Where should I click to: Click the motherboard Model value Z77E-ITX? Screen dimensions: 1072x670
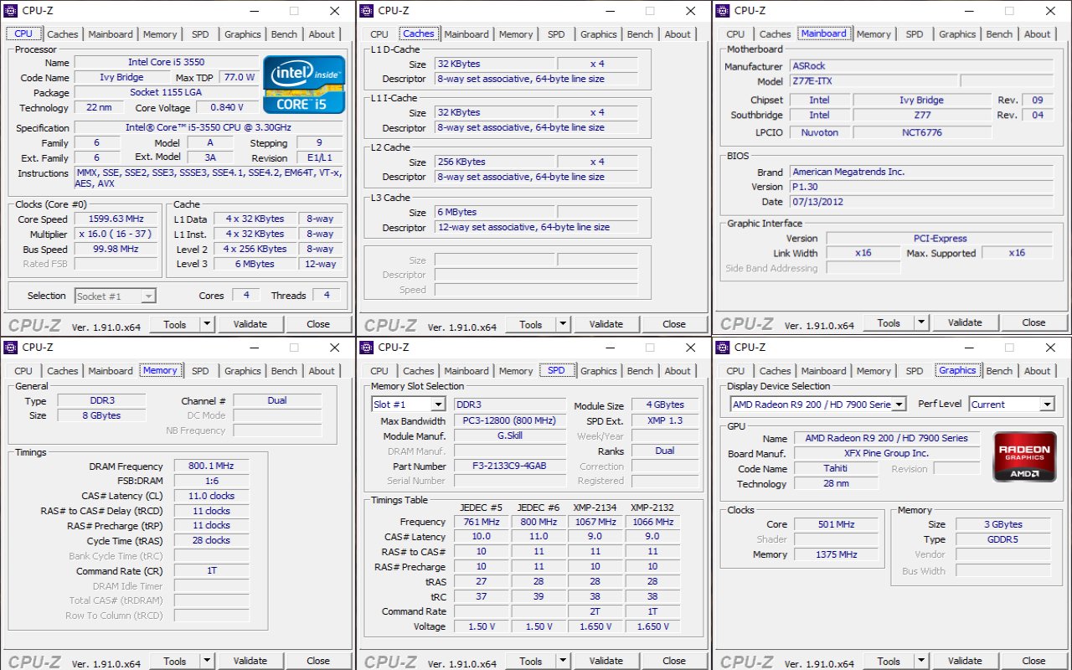[x=873, y=81]
